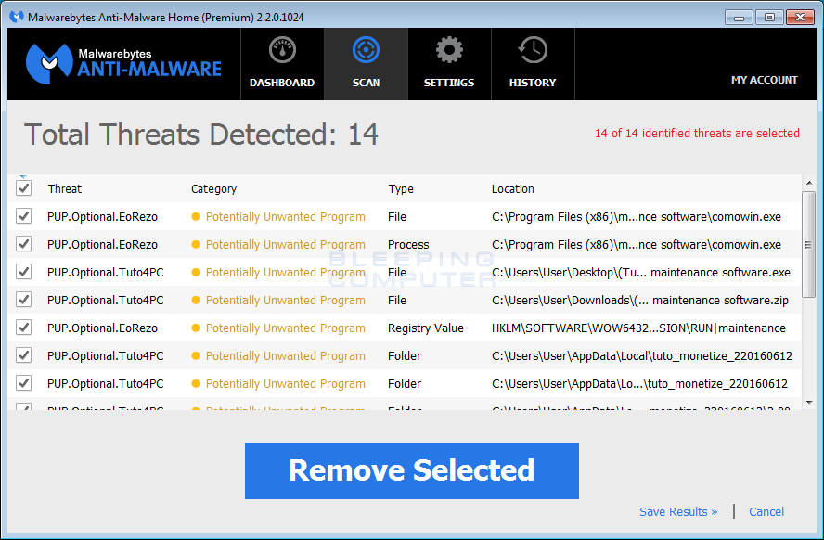Click the orange dot beside the first threat's category
This screenshot has height=540, width=824.
[198, 216]
